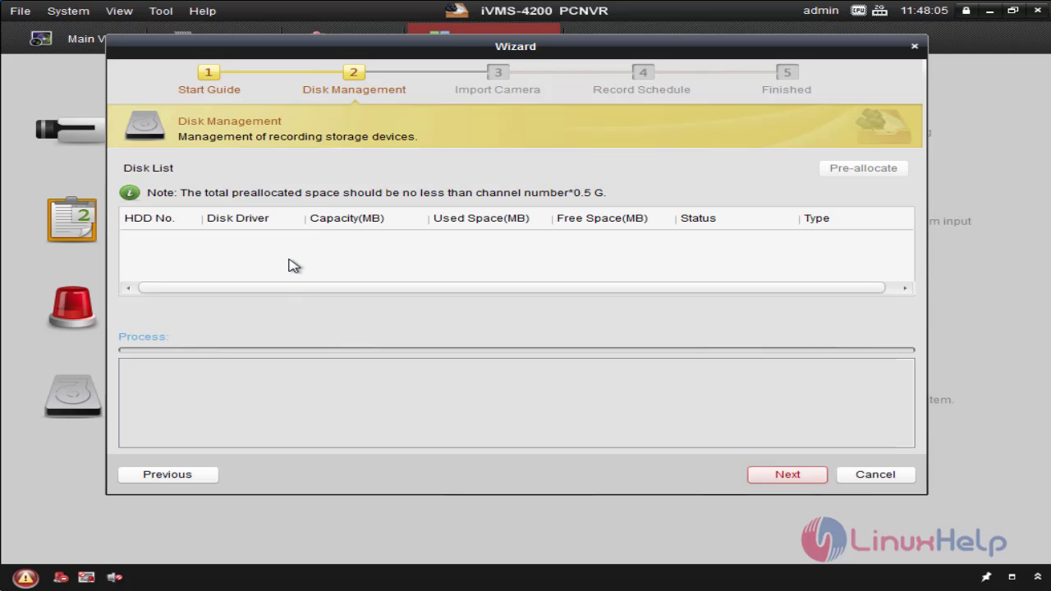Image resolution: width=1051 pixels, height=591 pixels.
Task: Click the network status icon in title bar
Action: tap(880, 11)
